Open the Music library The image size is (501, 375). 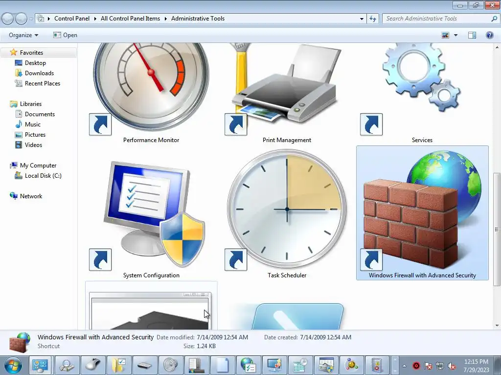point(33,125)
